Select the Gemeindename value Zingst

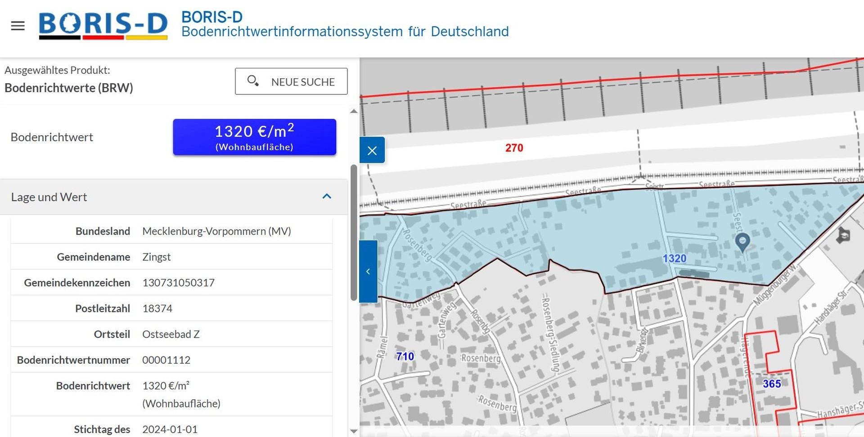tap(157, 257)
